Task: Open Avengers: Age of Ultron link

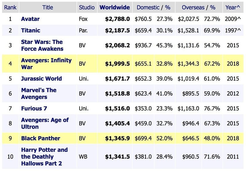Action: click(x=45, y=123)
